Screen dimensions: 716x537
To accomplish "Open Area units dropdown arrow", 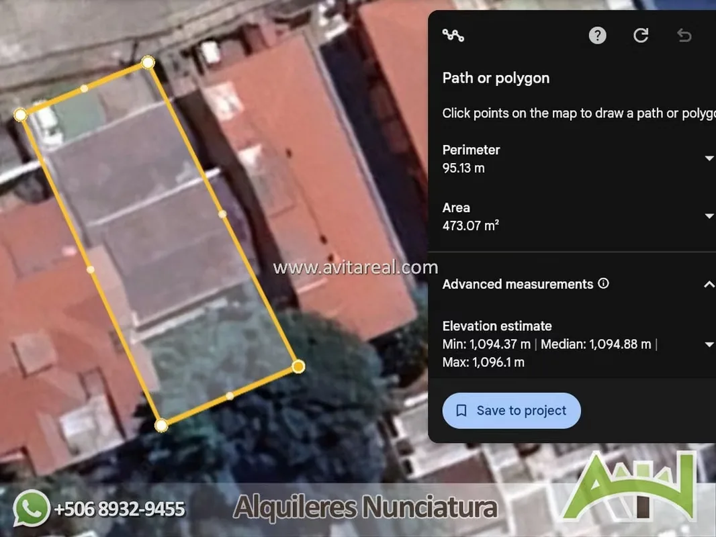I will pos(709,215).
